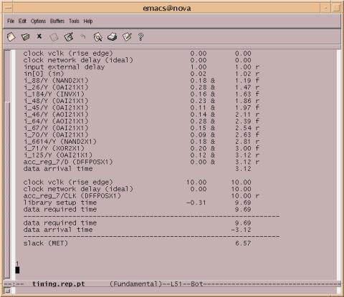344x297 pixels.
Task: Click timing.rep.pt buffer name in mode line
Action: coord(59,284)
